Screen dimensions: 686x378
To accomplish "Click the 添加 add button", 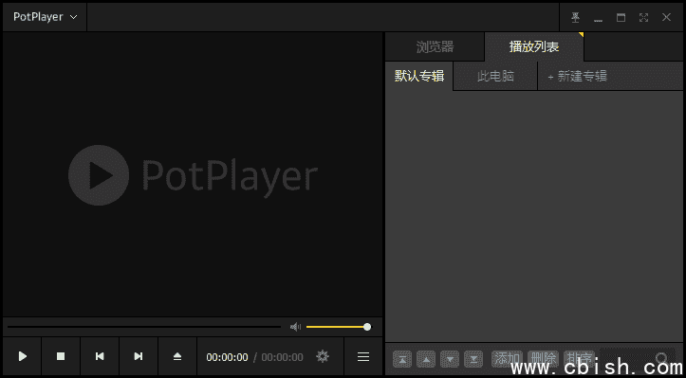I will [507, 359].
